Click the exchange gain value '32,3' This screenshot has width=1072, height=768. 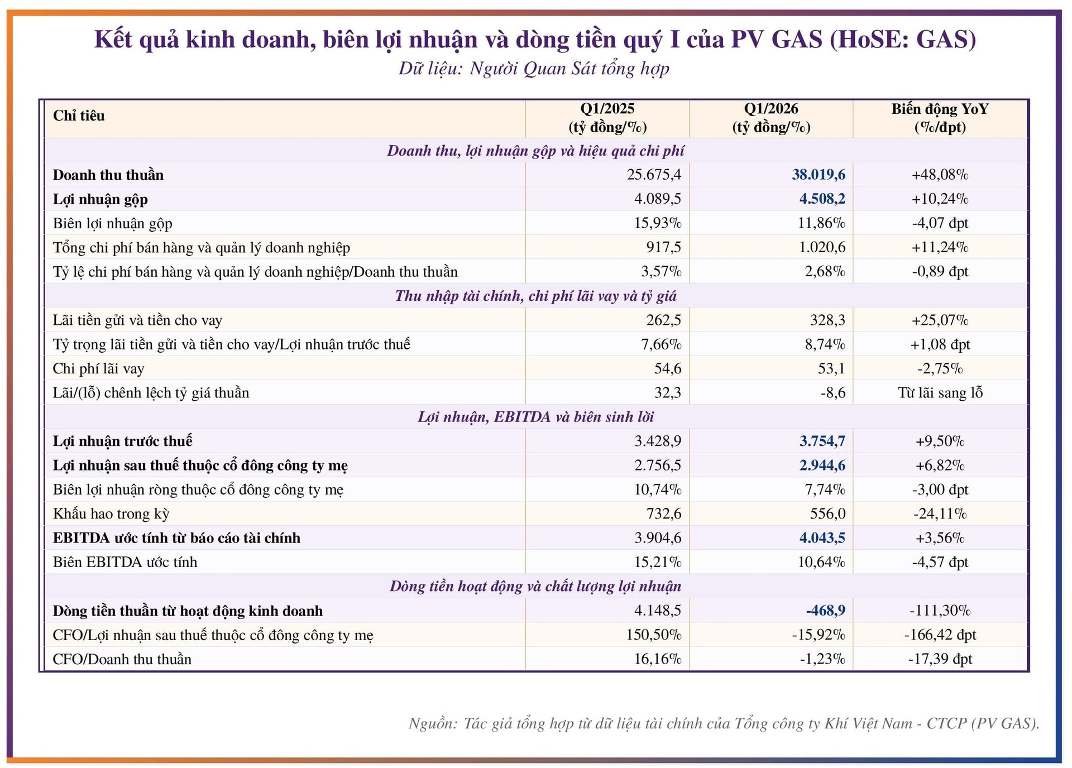pyautogui.click(x=668, y=393)
